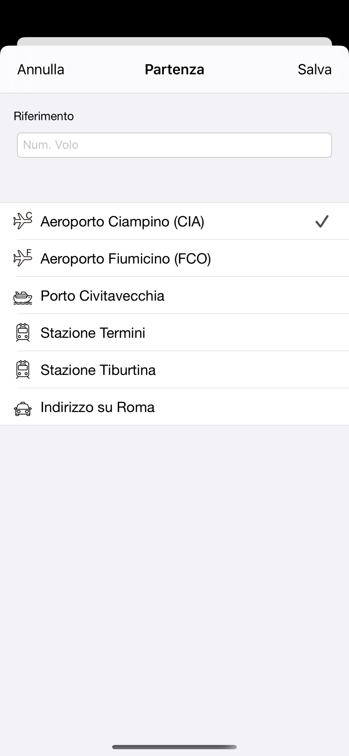This screenshot has height=756, width=349.
Task: Tap the Civitavecchia ship icon
Action: click(x=23, y=298)
